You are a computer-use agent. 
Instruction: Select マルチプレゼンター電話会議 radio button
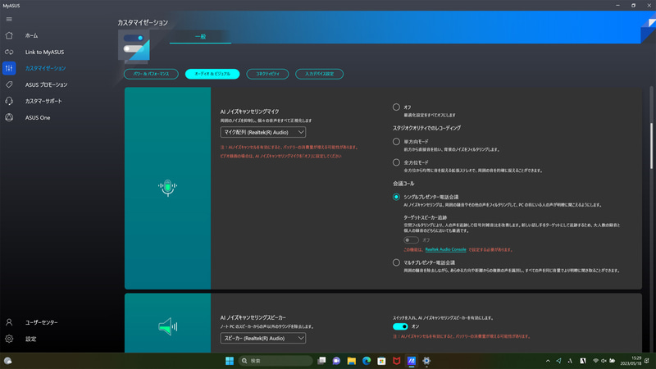(x=396, y=262)
